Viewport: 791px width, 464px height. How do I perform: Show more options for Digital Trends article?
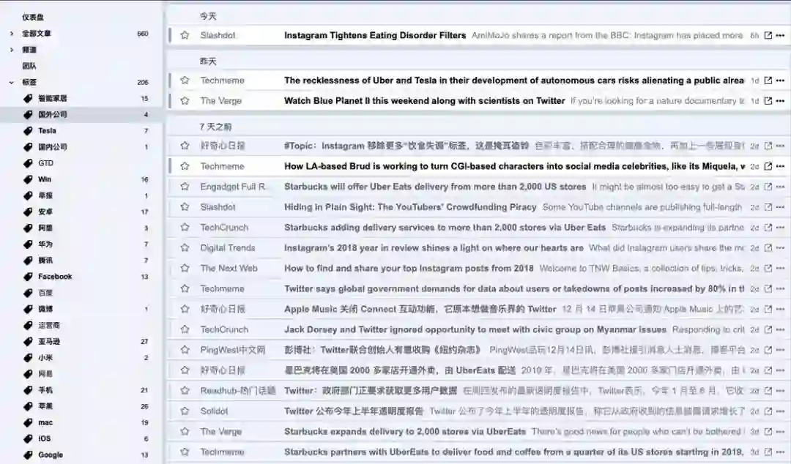coord(781,247)
